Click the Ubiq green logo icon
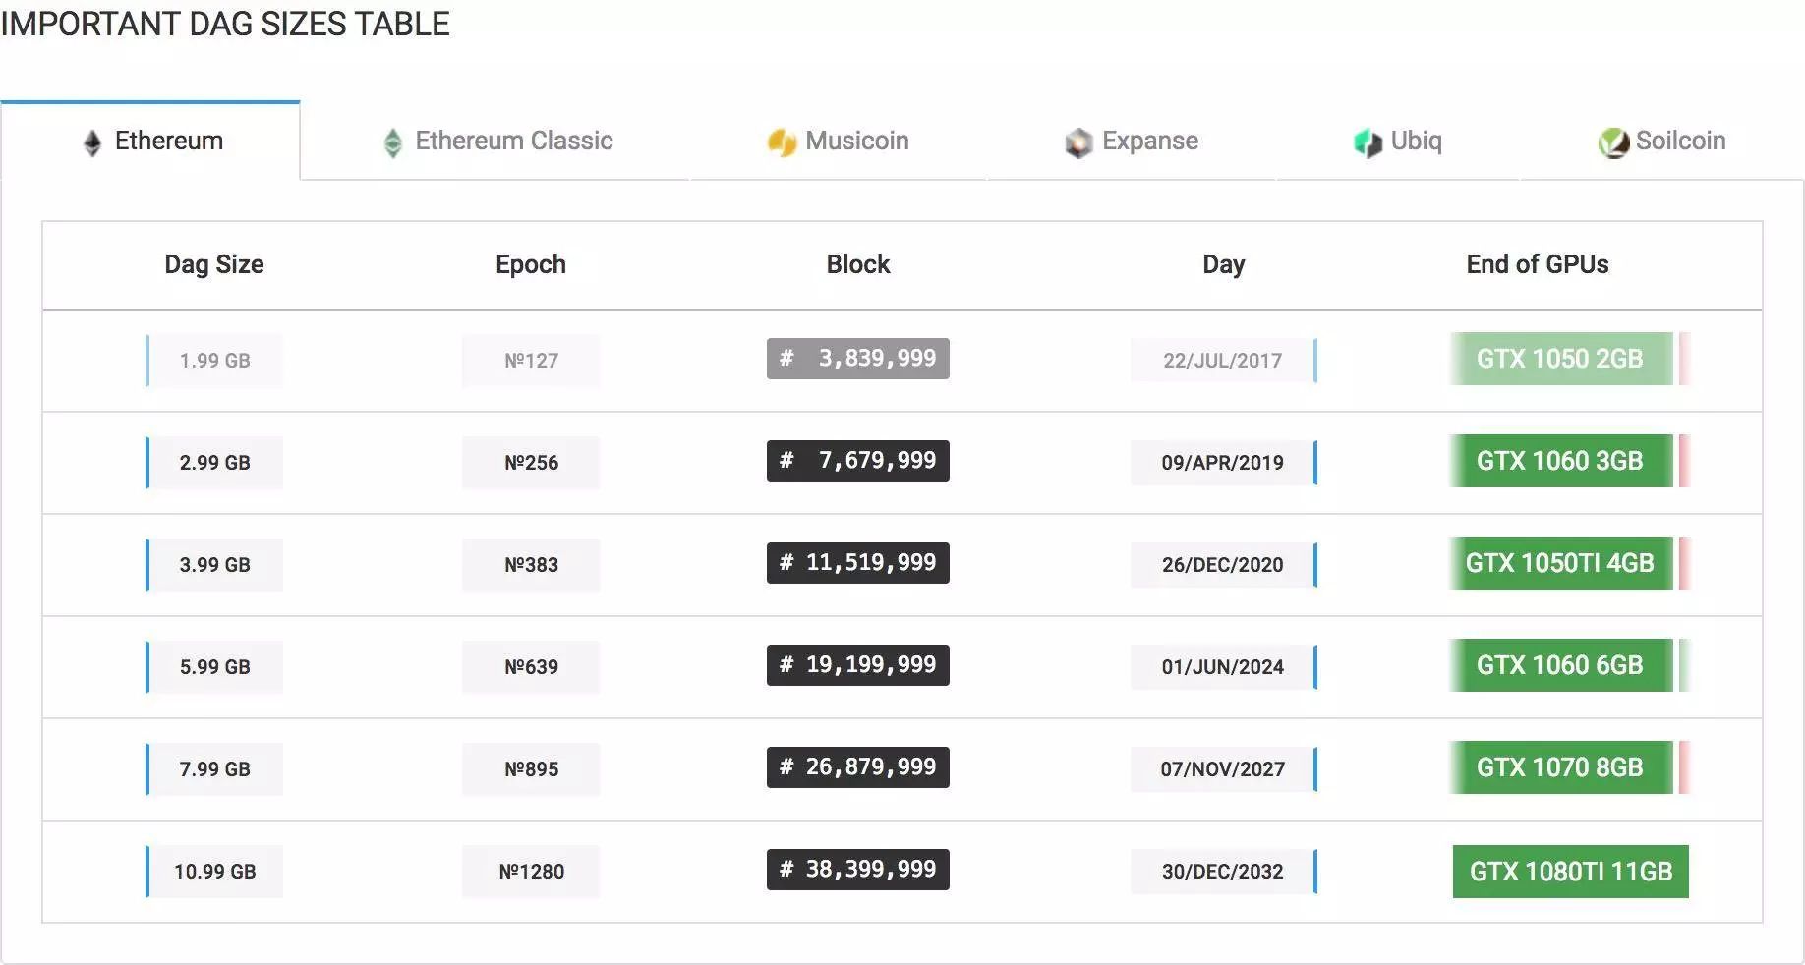 point(1368,142)
